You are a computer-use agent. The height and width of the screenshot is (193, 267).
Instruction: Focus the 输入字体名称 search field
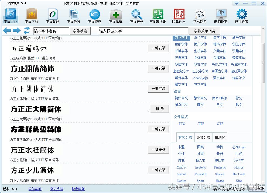click(52, 31)
